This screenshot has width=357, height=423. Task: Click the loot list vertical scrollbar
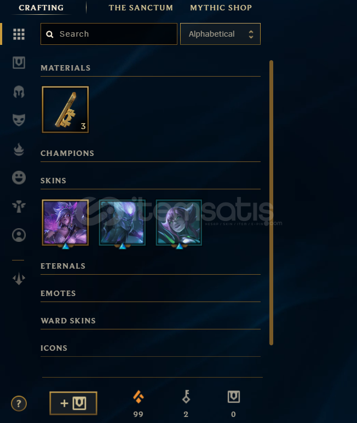(x=271, y=202)
